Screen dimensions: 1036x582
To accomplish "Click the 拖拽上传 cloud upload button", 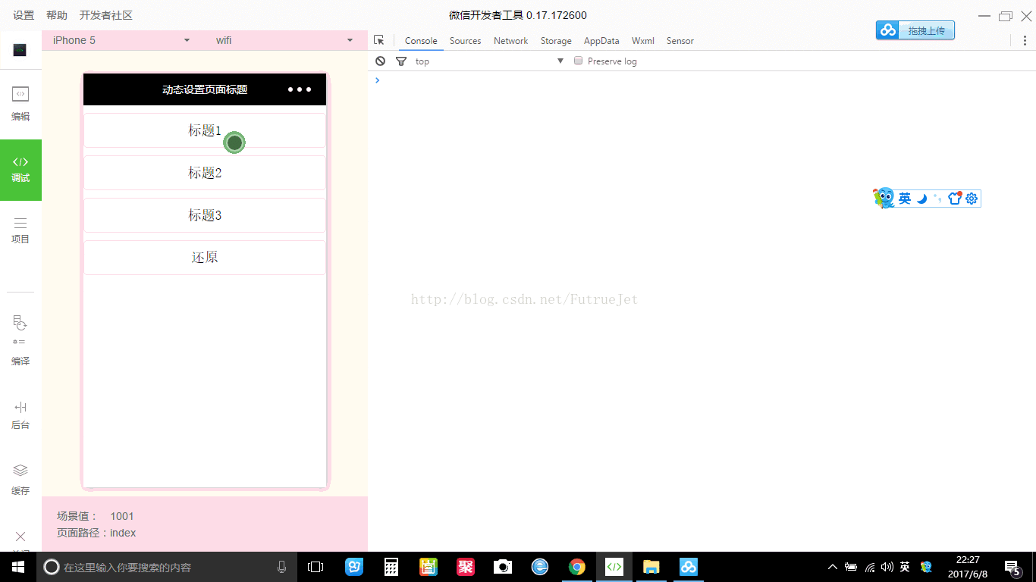I will (915, 30).
